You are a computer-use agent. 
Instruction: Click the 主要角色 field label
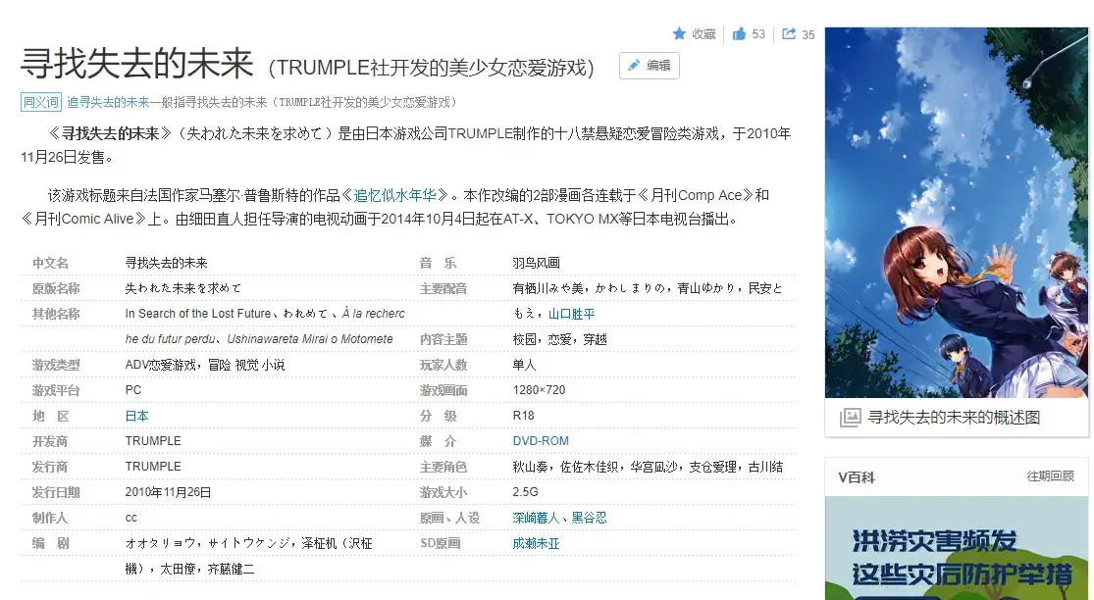click(x=443, y=467)
